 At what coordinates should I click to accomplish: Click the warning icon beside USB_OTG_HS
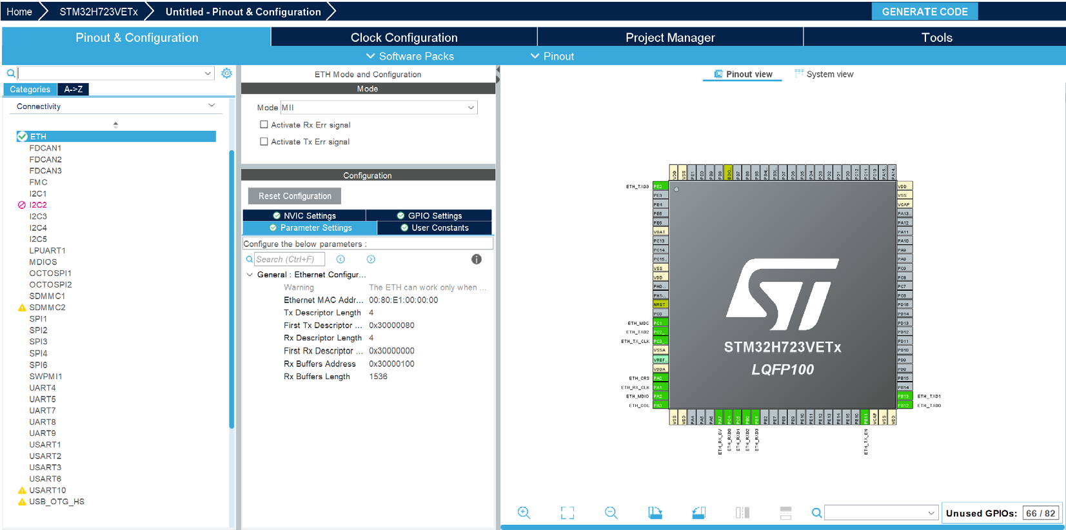coord(22,502)
